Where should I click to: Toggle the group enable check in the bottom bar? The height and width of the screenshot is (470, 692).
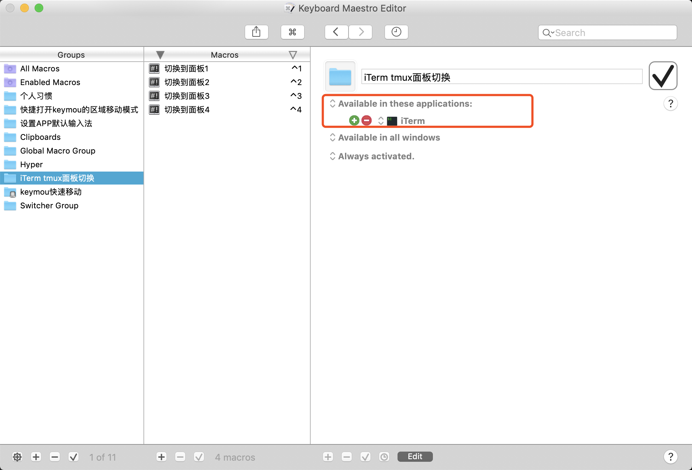coord(74,457)
